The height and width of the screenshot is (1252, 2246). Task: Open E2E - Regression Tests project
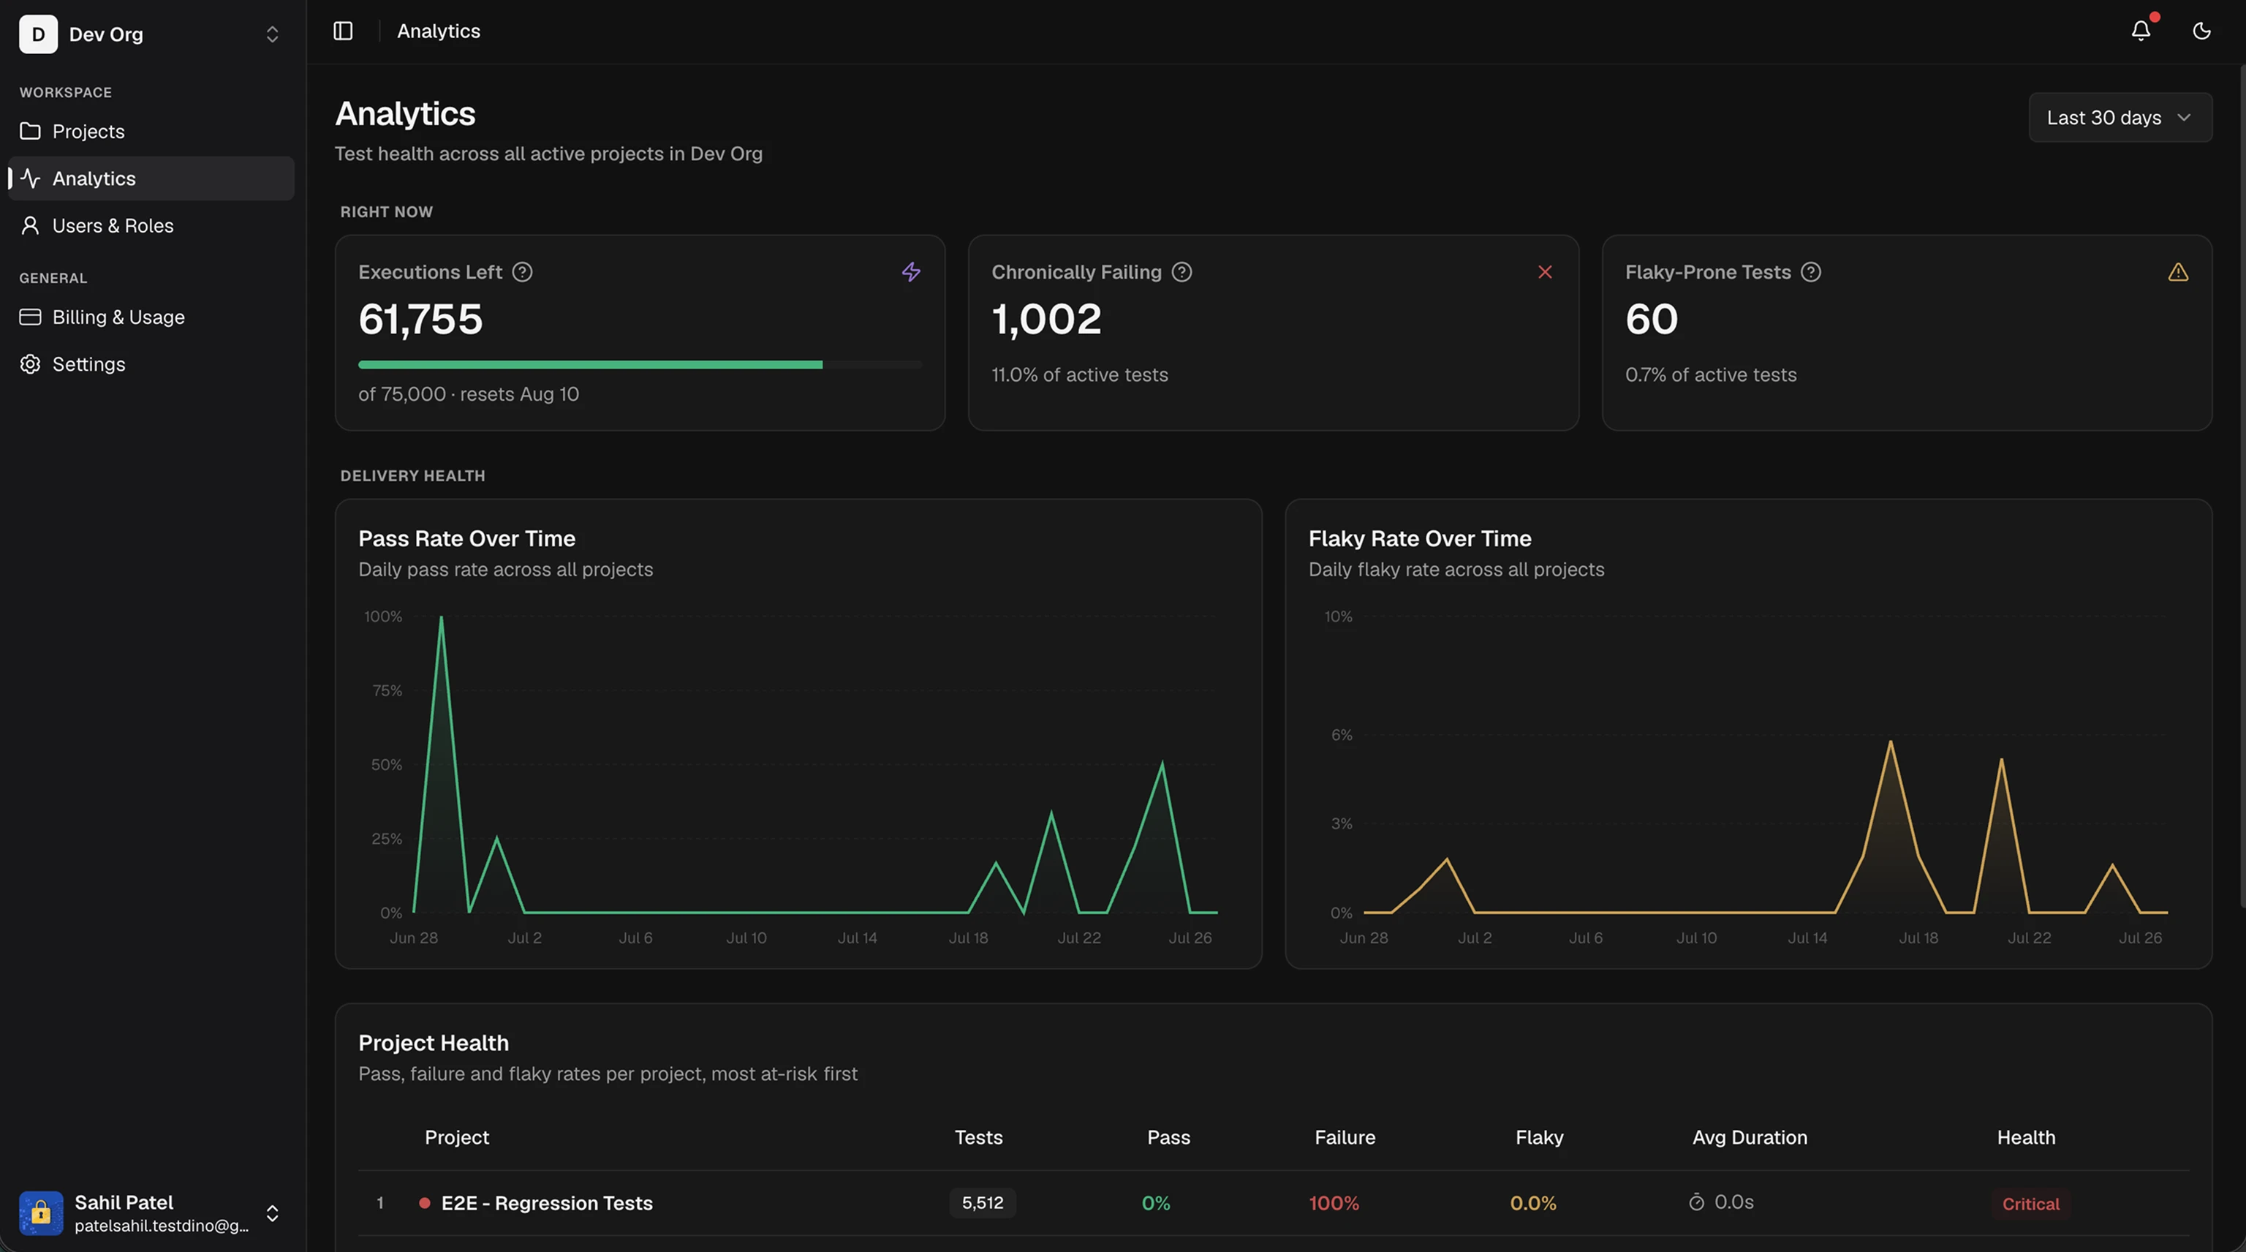click(547, 1203)
